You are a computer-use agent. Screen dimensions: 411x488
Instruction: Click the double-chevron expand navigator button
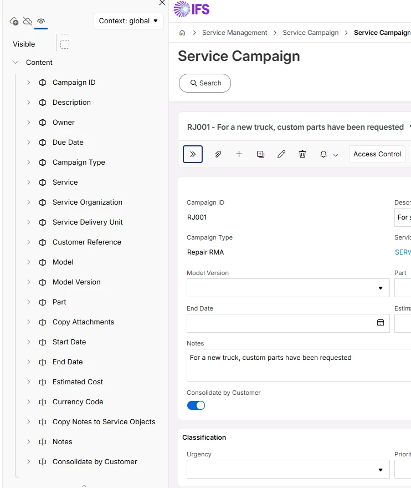193,154
